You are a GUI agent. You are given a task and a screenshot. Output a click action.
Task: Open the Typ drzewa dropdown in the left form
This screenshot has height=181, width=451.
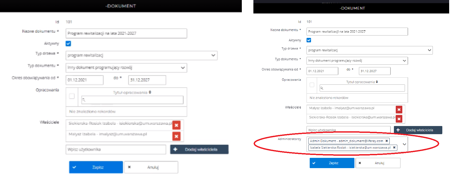coord(142,56)
